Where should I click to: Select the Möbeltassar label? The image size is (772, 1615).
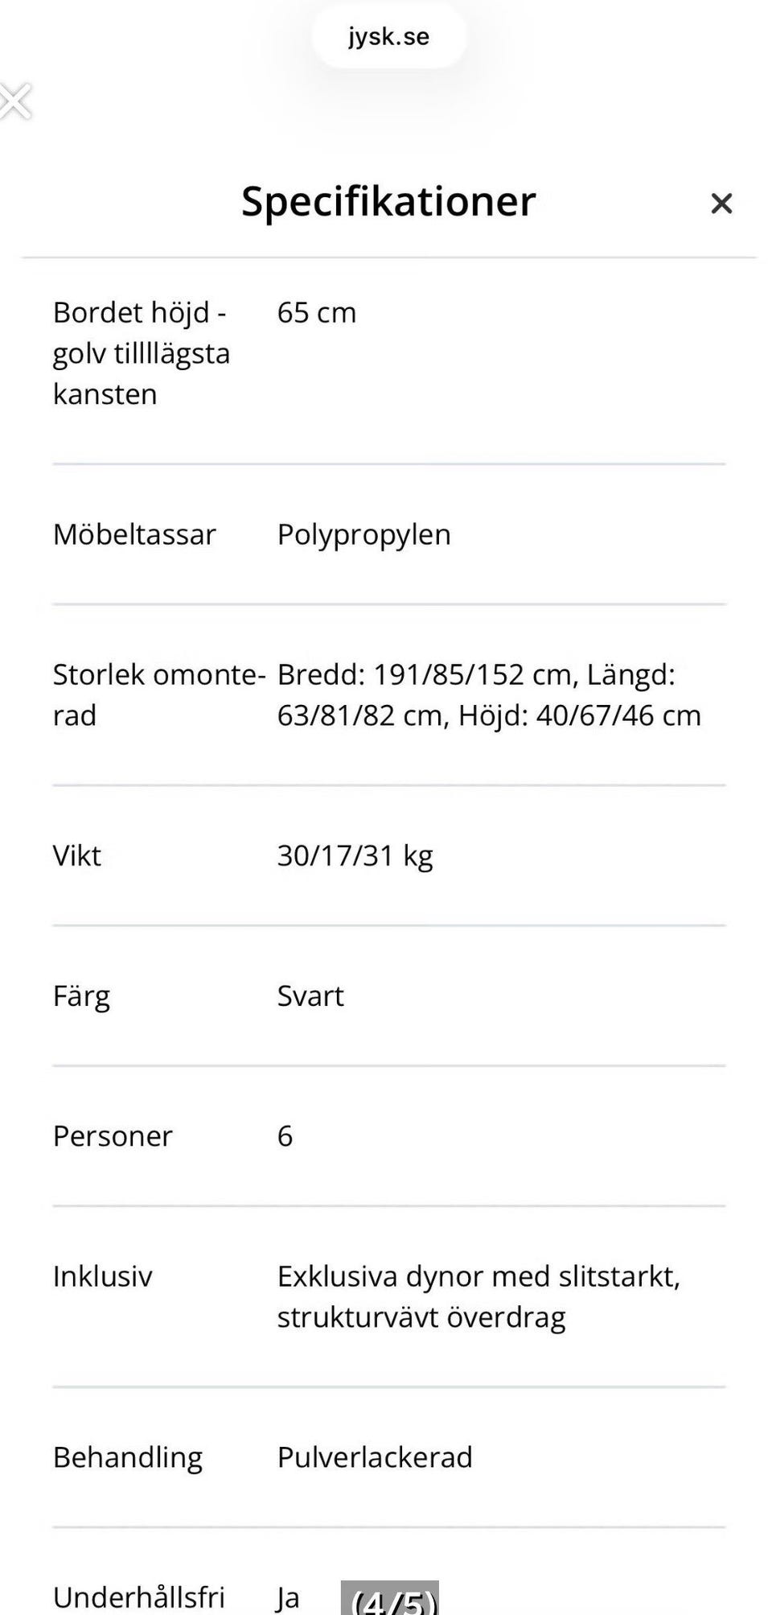point(134,534)
